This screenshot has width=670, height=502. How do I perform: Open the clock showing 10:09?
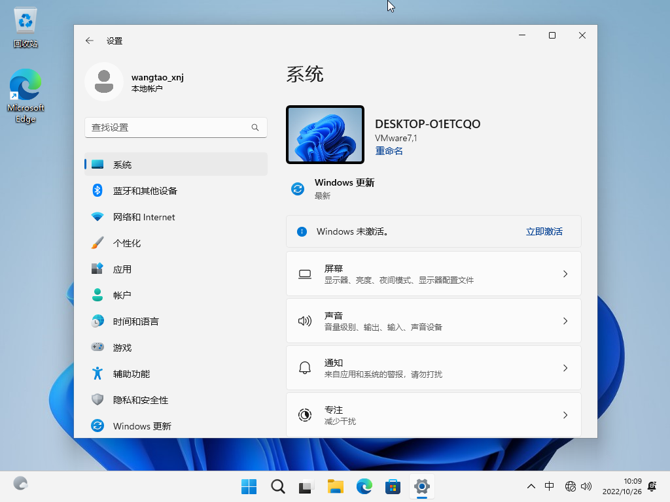click(622, 486)
